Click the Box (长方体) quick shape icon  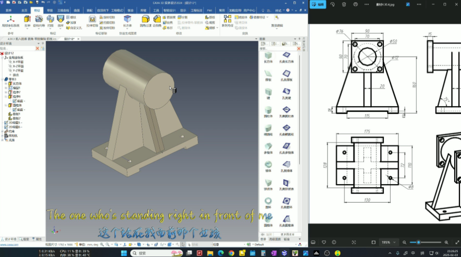click(127, 19)
